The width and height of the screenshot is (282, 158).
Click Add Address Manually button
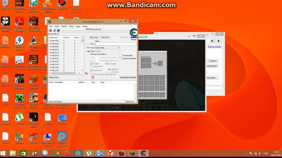click(128, 77)
